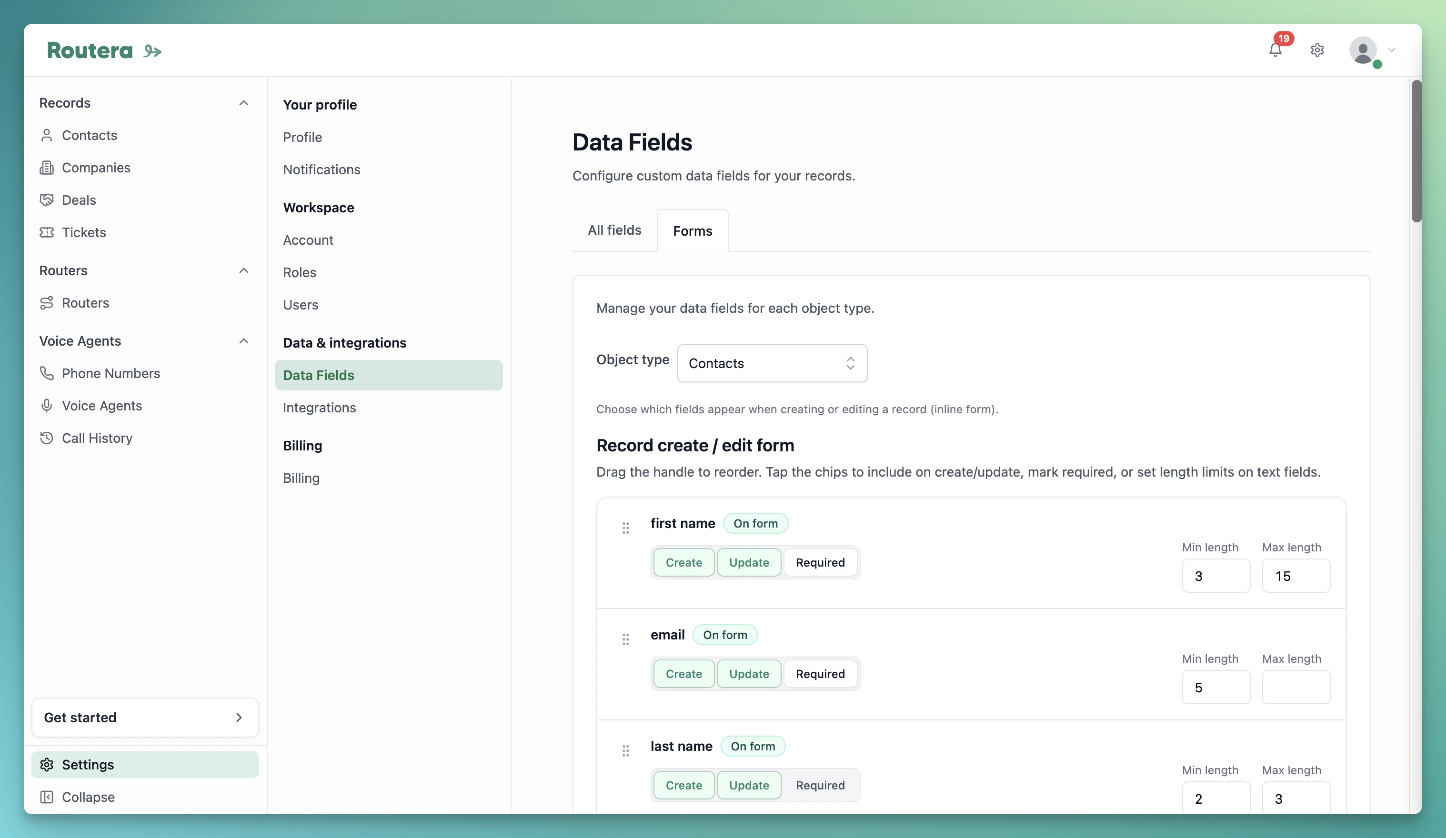
Task: Click the Settings sidebar button
Action: point(145,765)
